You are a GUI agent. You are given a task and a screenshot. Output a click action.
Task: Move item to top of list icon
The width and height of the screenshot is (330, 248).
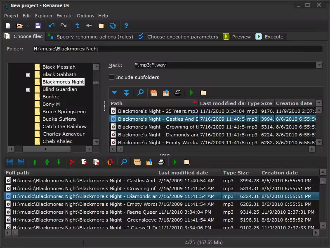coord(9,162)
